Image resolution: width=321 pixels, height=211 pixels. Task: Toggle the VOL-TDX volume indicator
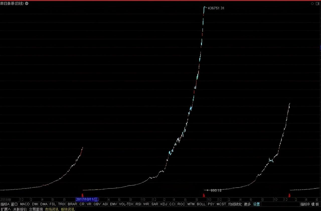126,204
